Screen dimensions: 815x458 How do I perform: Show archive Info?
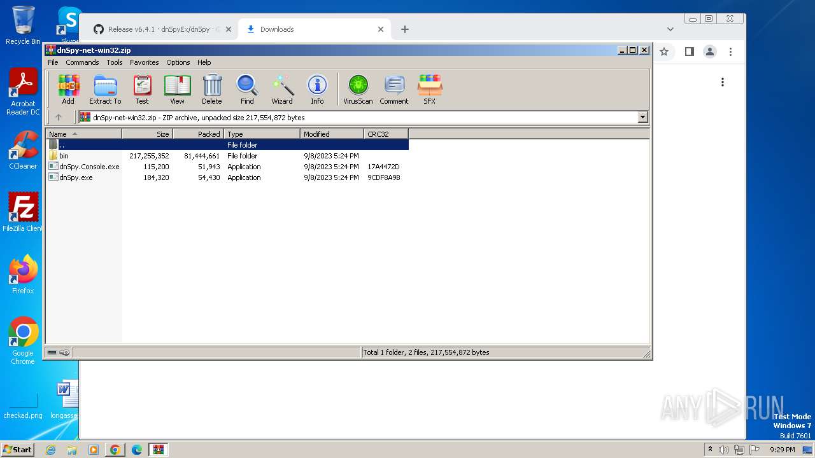point(317,89)
